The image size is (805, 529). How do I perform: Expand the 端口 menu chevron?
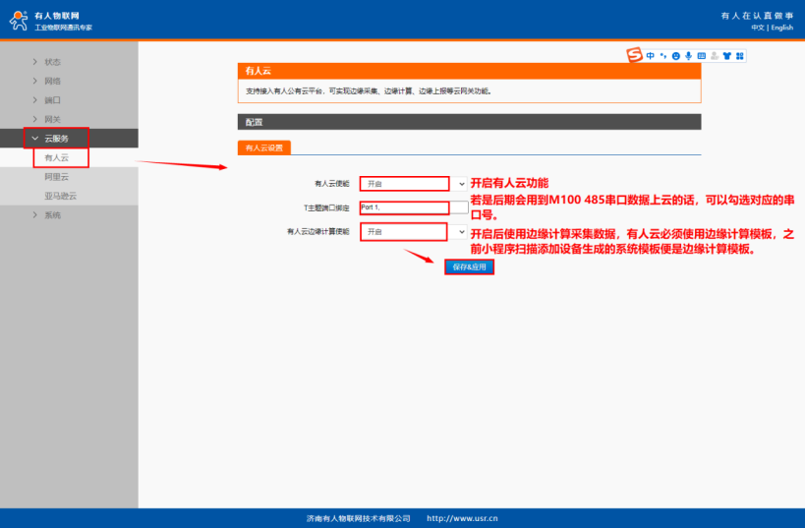pyautogui.click(x=35, y=99)
